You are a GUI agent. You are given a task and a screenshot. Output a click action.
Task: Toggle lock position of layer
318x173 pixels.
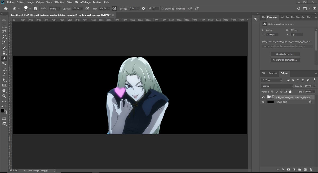click(x=281, y=92)
